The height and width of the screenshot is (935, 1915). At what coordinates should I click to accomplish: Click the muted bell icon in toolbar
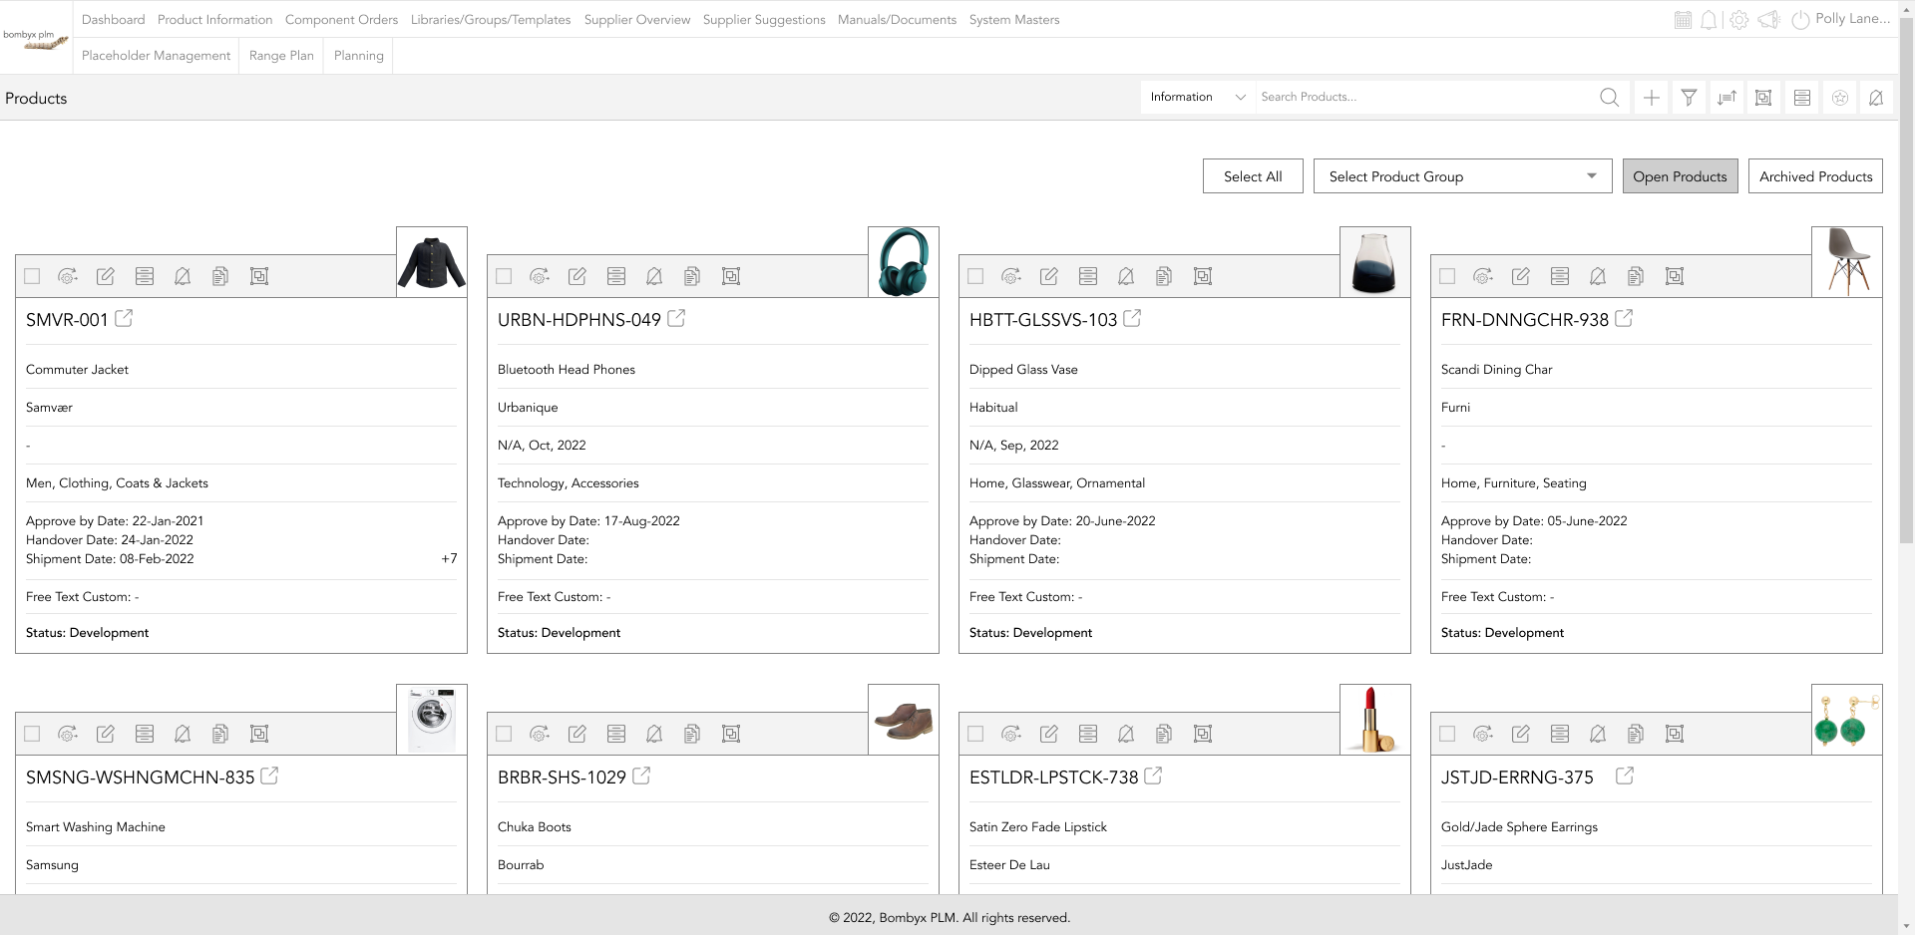[1876, 97]
